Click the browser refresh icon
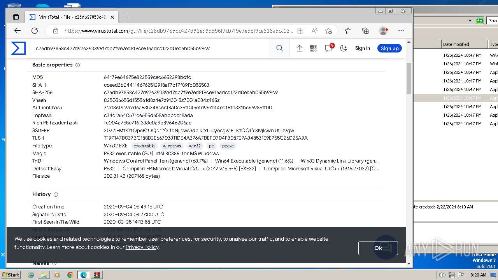Screen dimensions: 498x280 point(35,31)
